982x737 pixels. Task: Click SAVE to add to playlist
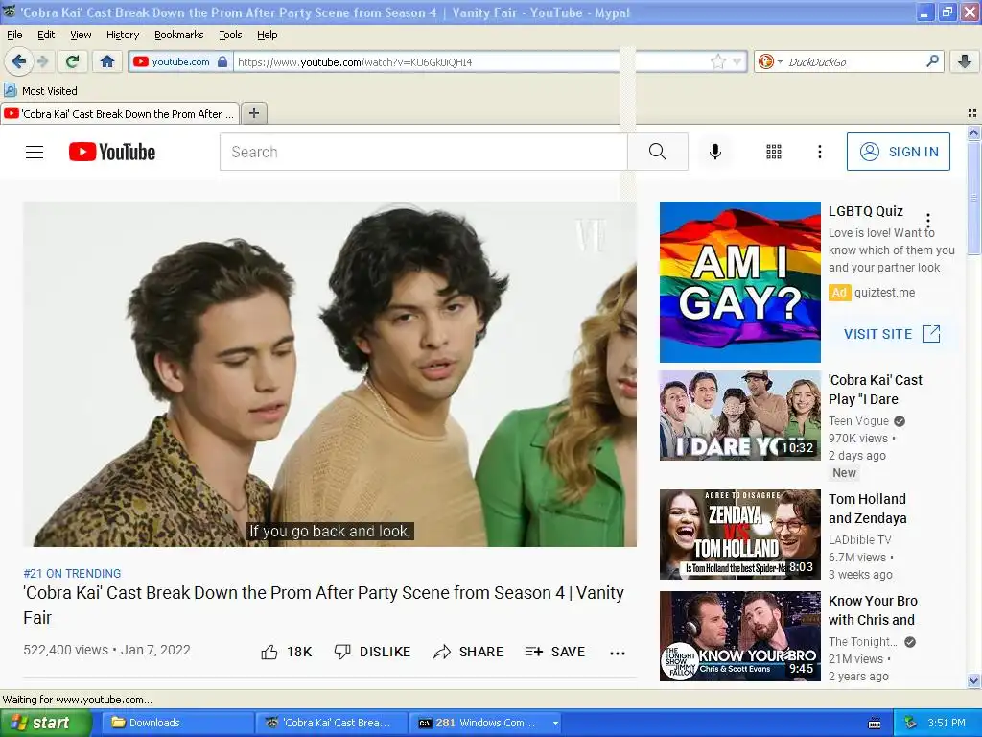pyautogui.click(x=555, y=652)
